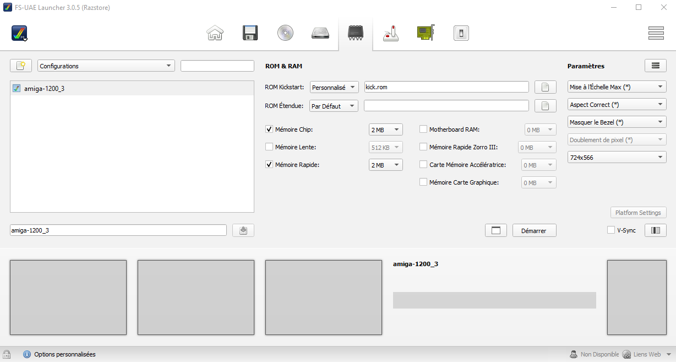Click Options personnalisées info icon
Screen dimensions: 676x362
pos(27,354)
